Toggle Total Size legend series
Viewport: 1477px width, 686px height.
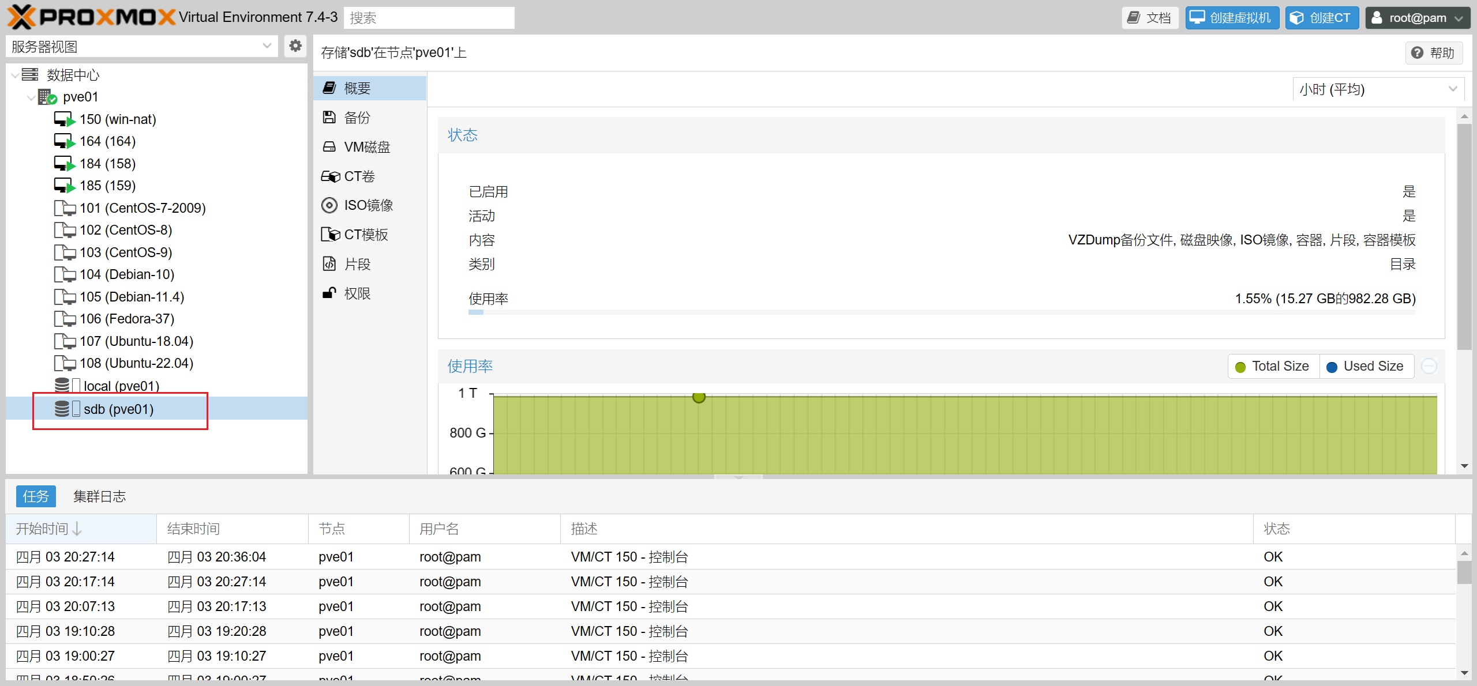point(1273,367)
